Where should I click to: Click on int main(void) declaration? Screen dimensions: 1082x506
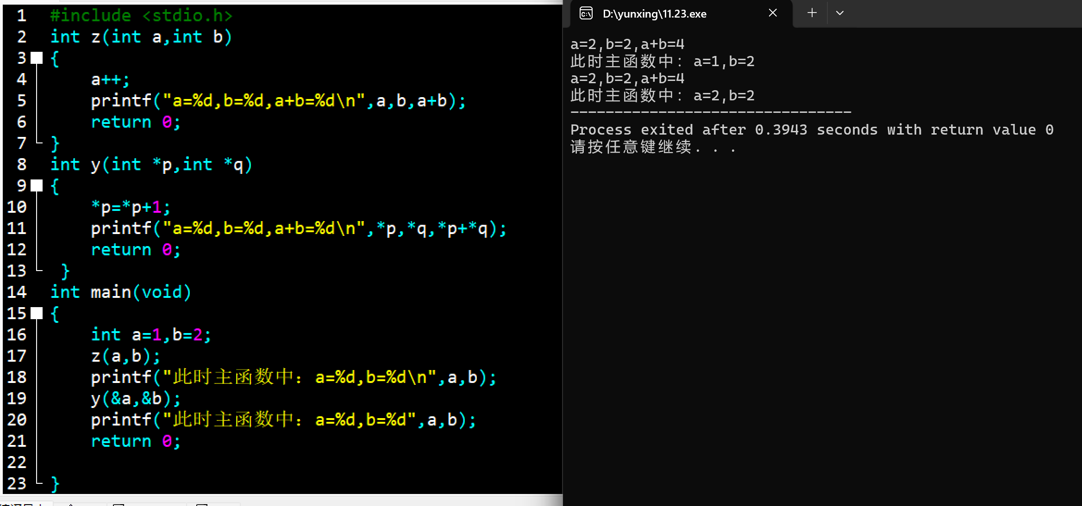click(x=120, y=292)
